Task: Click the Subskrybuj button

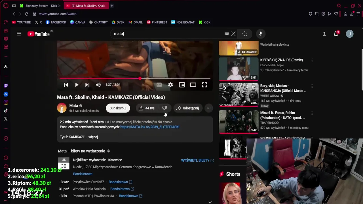Action: [118, 108]
